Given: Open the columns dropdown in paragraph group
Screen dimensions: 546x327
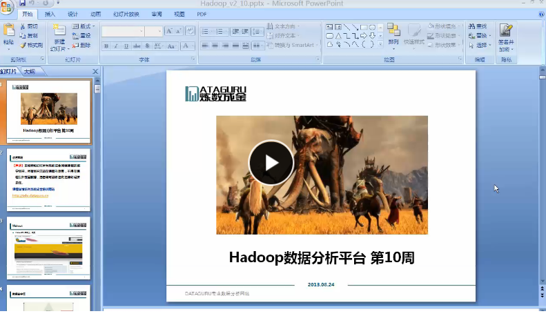Looking at the screenshot, I should (x=257, y=46).
